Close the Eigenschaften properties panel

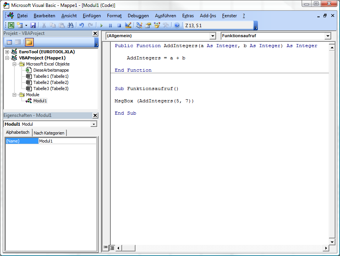click(95, 115)
